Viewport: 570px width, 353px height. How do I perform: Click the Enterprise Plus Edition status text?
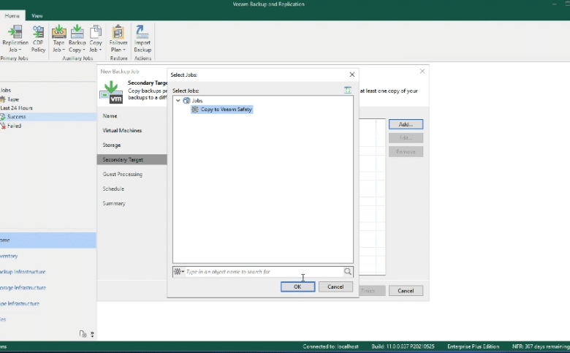(473, 346)
